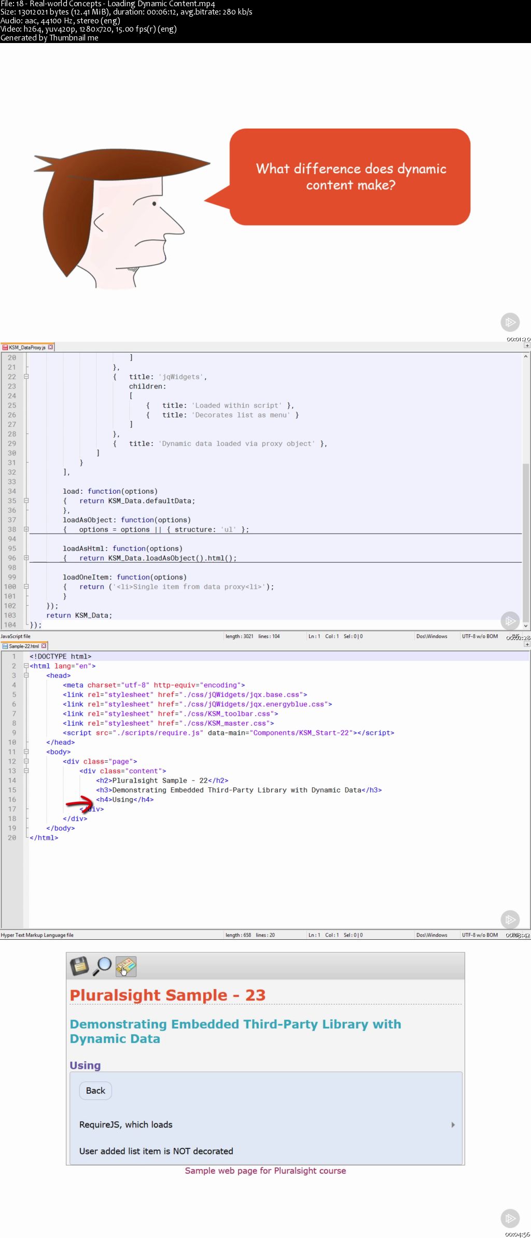Click the require.js script tag line
Image resolution: width=531 pixels, height=1238 pixels.
click(x=228, y=733)
